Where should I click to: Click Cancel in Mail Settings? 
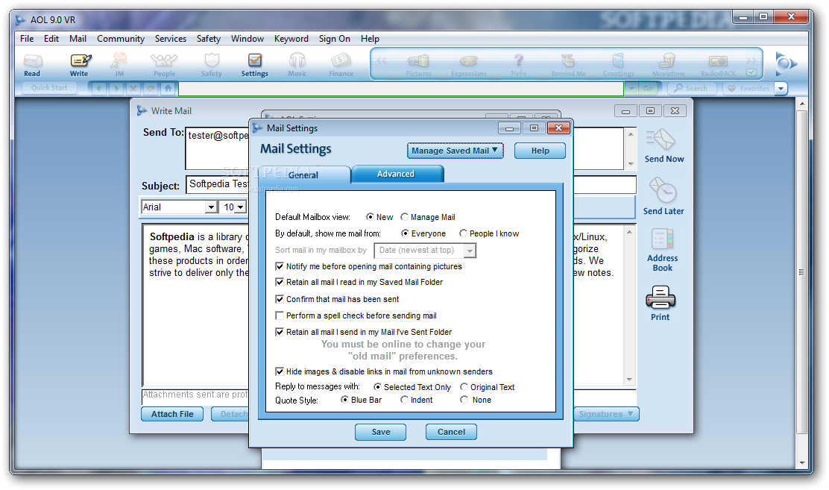[451, 432]
